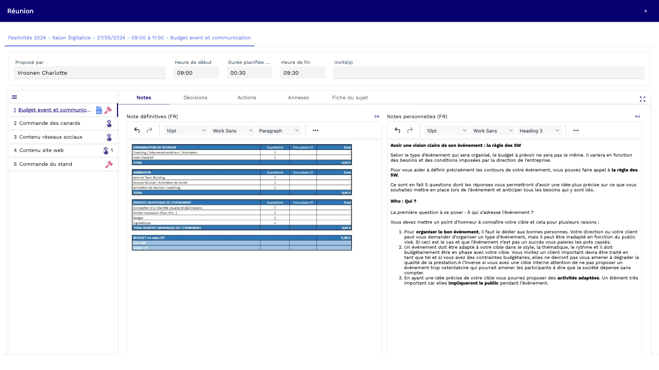Open the Annexes tab
The image size is (659, 370).
pyautogui.click(x=298, y=97)
